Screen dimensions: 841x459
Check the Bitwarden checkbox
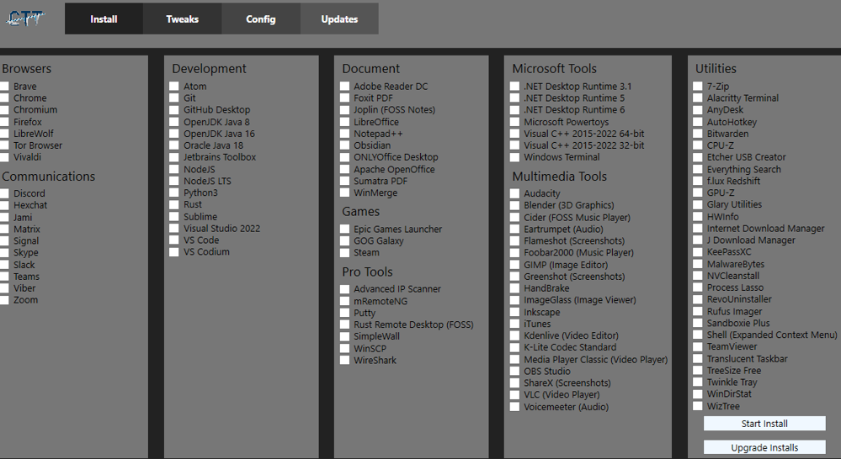(x=698, y=134)
